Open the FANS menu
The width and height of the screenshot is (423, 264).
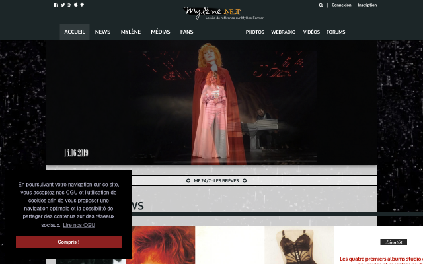click(186, 32)
